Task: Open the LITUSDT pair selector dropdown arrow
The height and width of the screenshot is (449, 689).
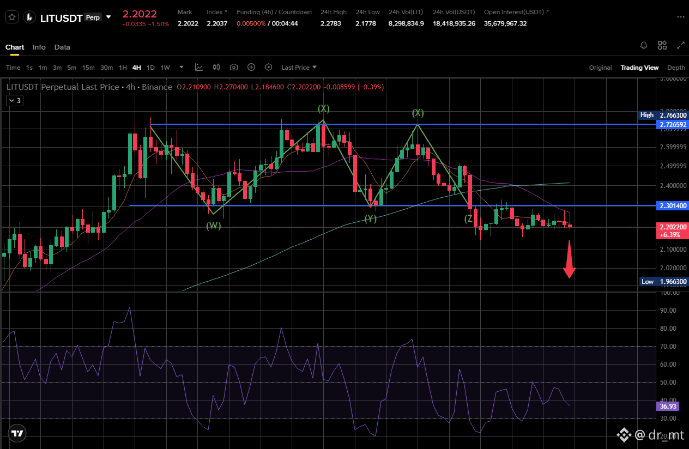Action: (108, 17)
